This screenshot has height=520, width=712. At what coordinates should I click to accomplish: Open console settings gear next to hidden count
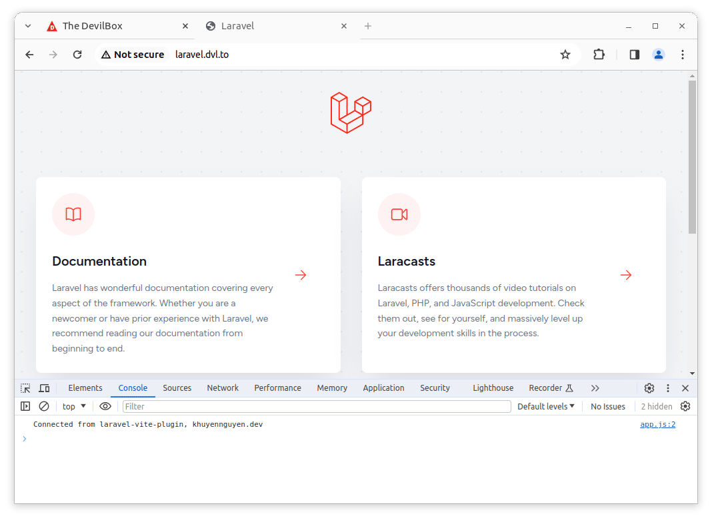[685, 406]
